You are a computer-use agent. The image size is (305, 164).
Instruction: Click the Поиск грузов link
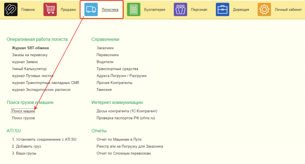23,118
